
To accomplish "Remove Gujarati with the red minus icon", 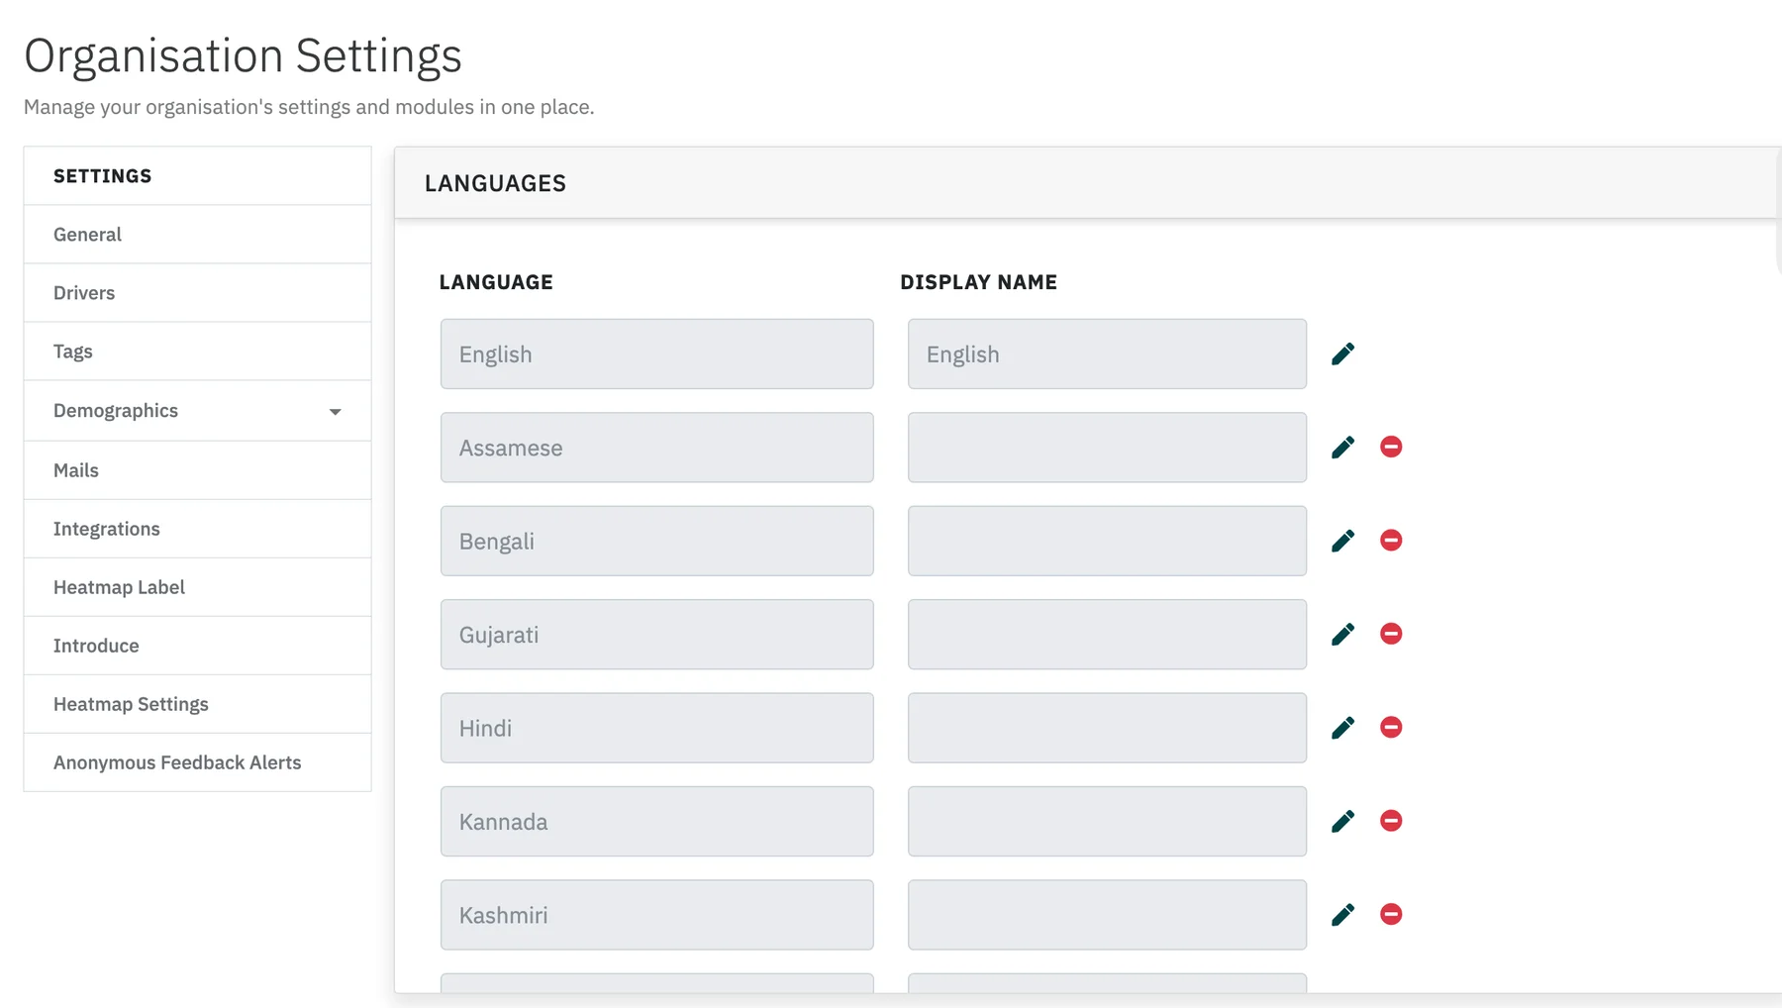I will [1391, 634].
